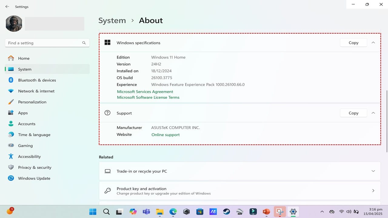Click the Installed on date 18/12/2024
This screenshot has height=218, width=388.
point(161,71)
